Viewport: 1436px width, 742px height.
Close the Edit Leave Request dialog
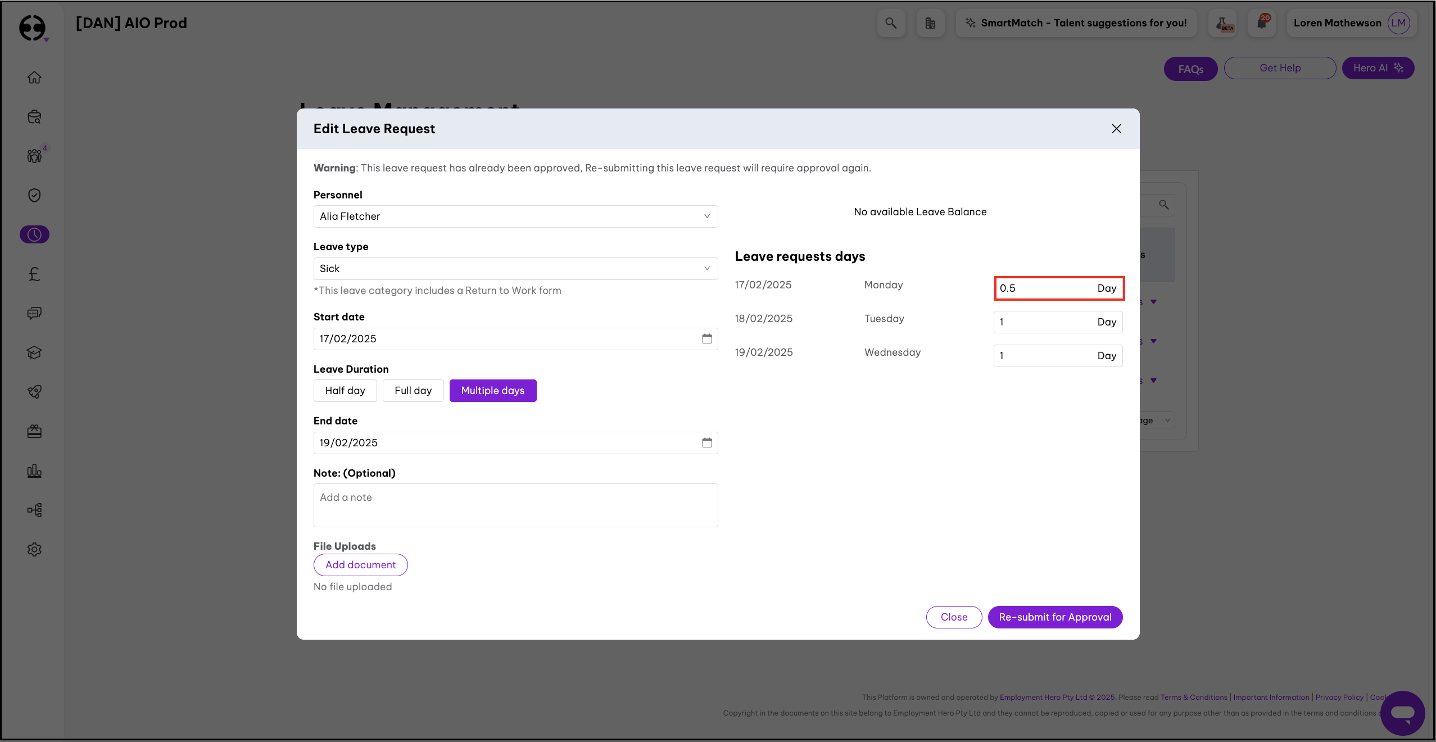tap(1116, 129)
